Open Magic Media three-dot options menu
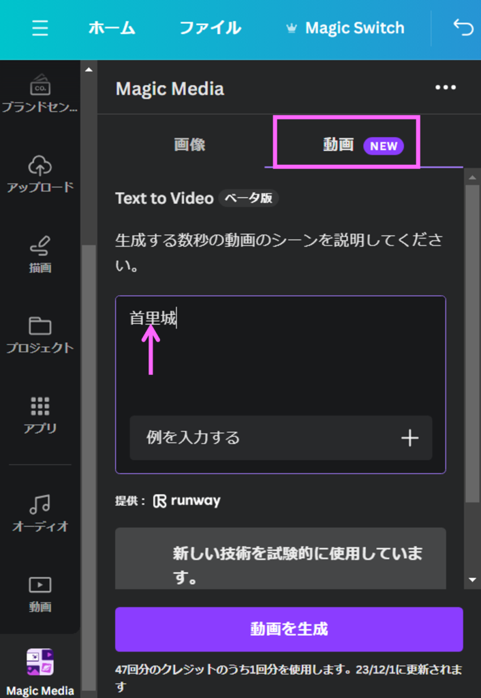The width and height of the screenshot is (481, 698). coord(446,87)
